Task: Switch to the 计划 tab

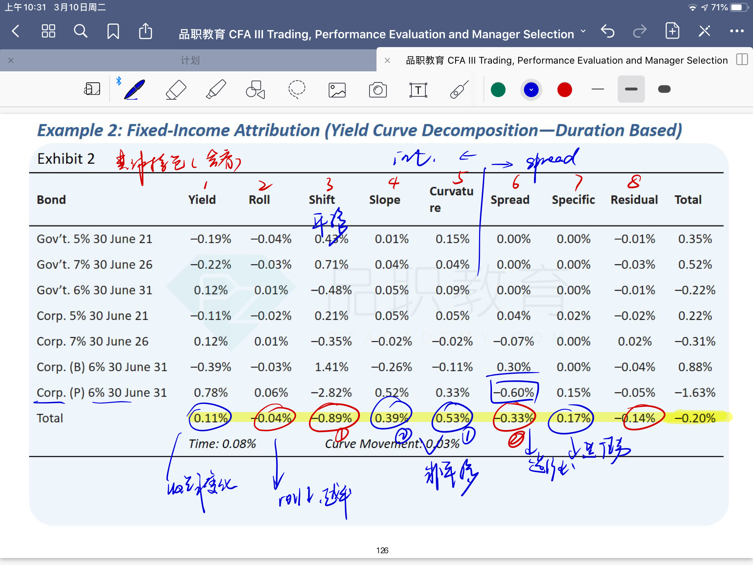Action: pos(190,60)
